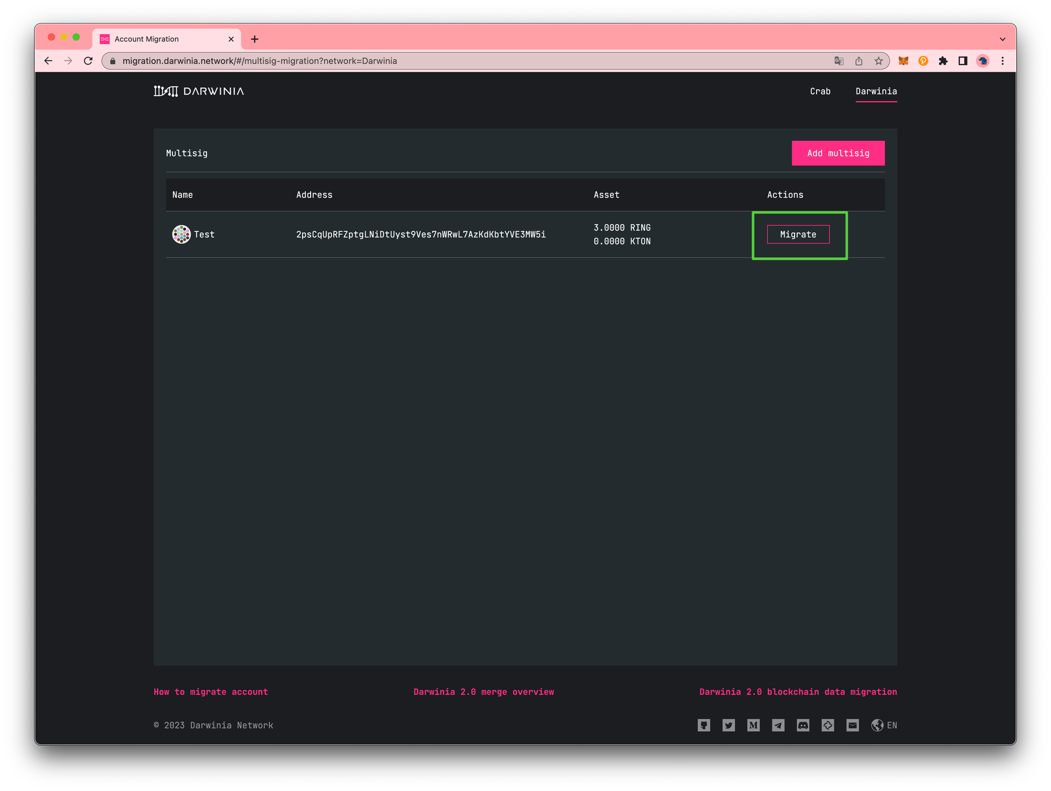Bookmark this page with star icon
This screenshot has height=791, width=1051.
pos(879,61)
